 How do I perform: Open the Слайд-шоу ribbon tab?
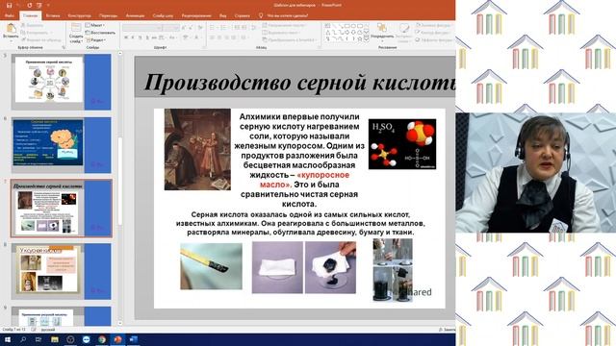(163, 15)
